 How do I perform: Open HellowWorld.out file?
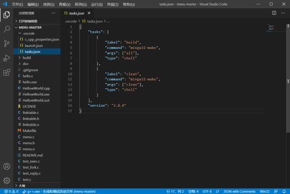(x=37, y=100)
